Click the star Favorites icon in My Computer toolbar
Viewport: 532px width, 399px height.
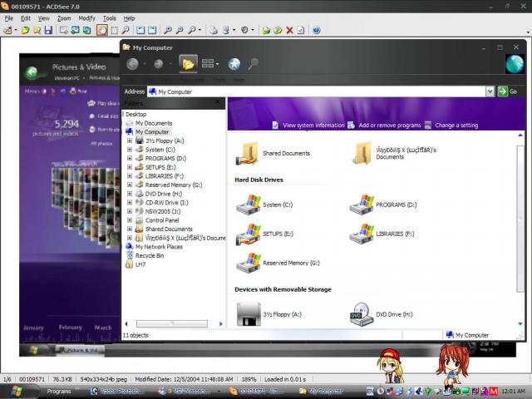[x=234, y=64]
